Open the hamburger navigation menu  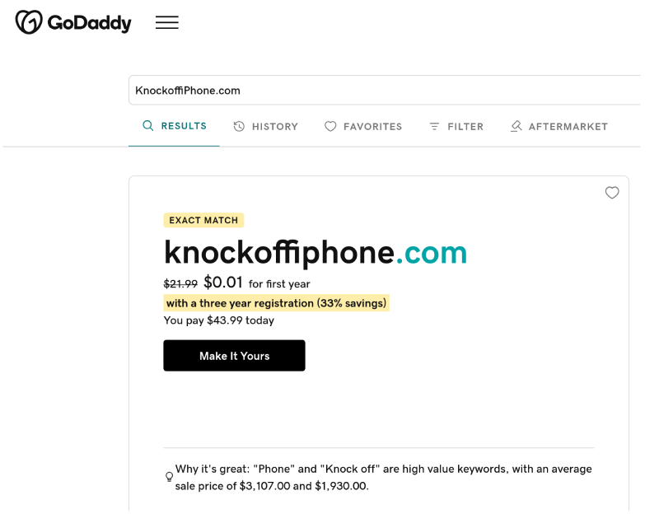pyautogui.click(x=167, y=23)
